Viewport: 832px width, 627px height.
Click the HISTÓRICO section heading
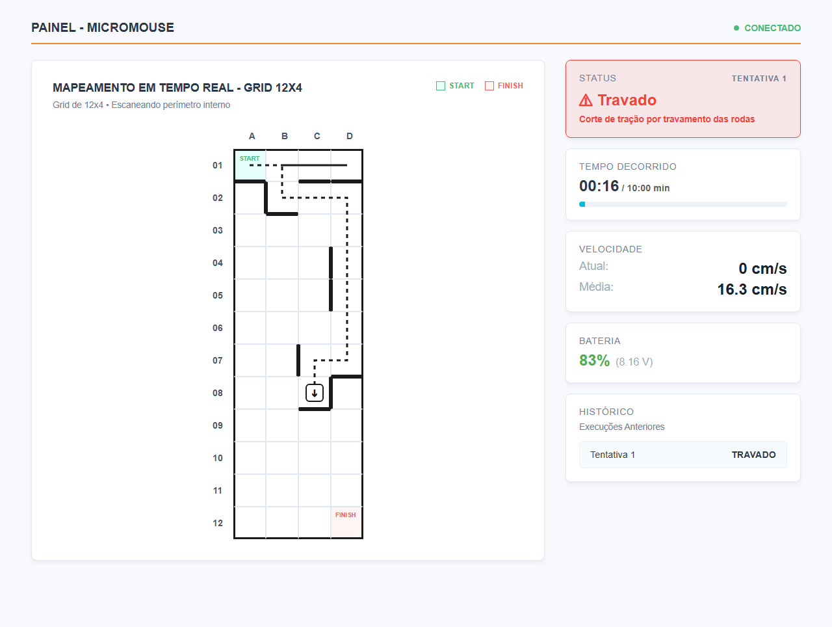tap(606, 412)
